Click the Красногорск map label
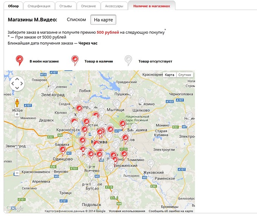This screenshot has height=216, width=257. (68, 130)
